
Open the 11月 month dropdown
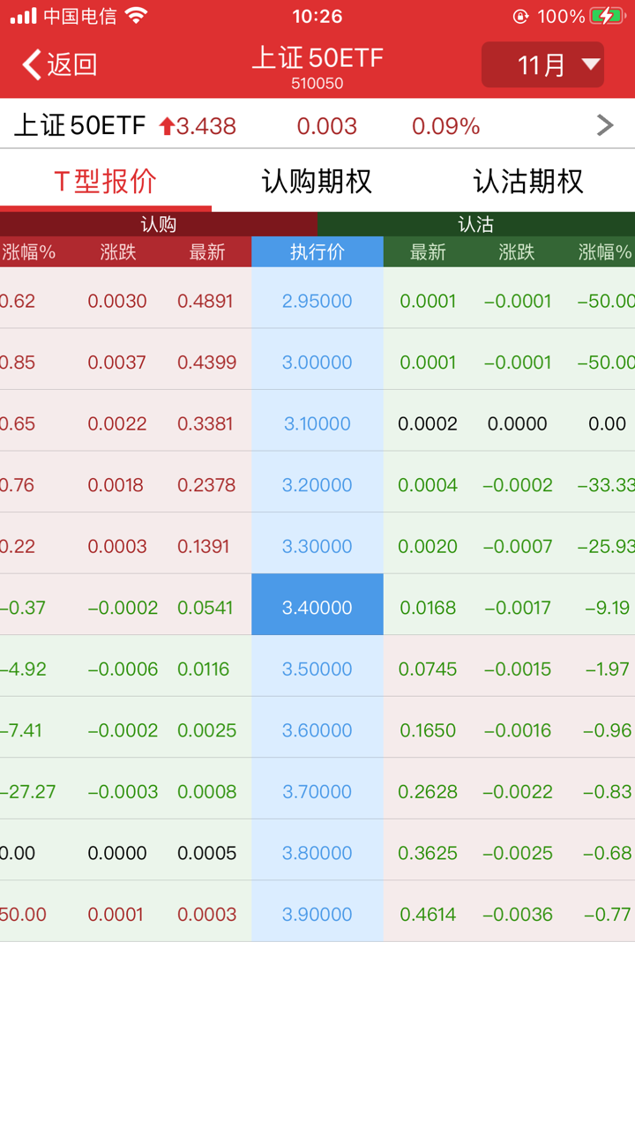coord(542,64)
